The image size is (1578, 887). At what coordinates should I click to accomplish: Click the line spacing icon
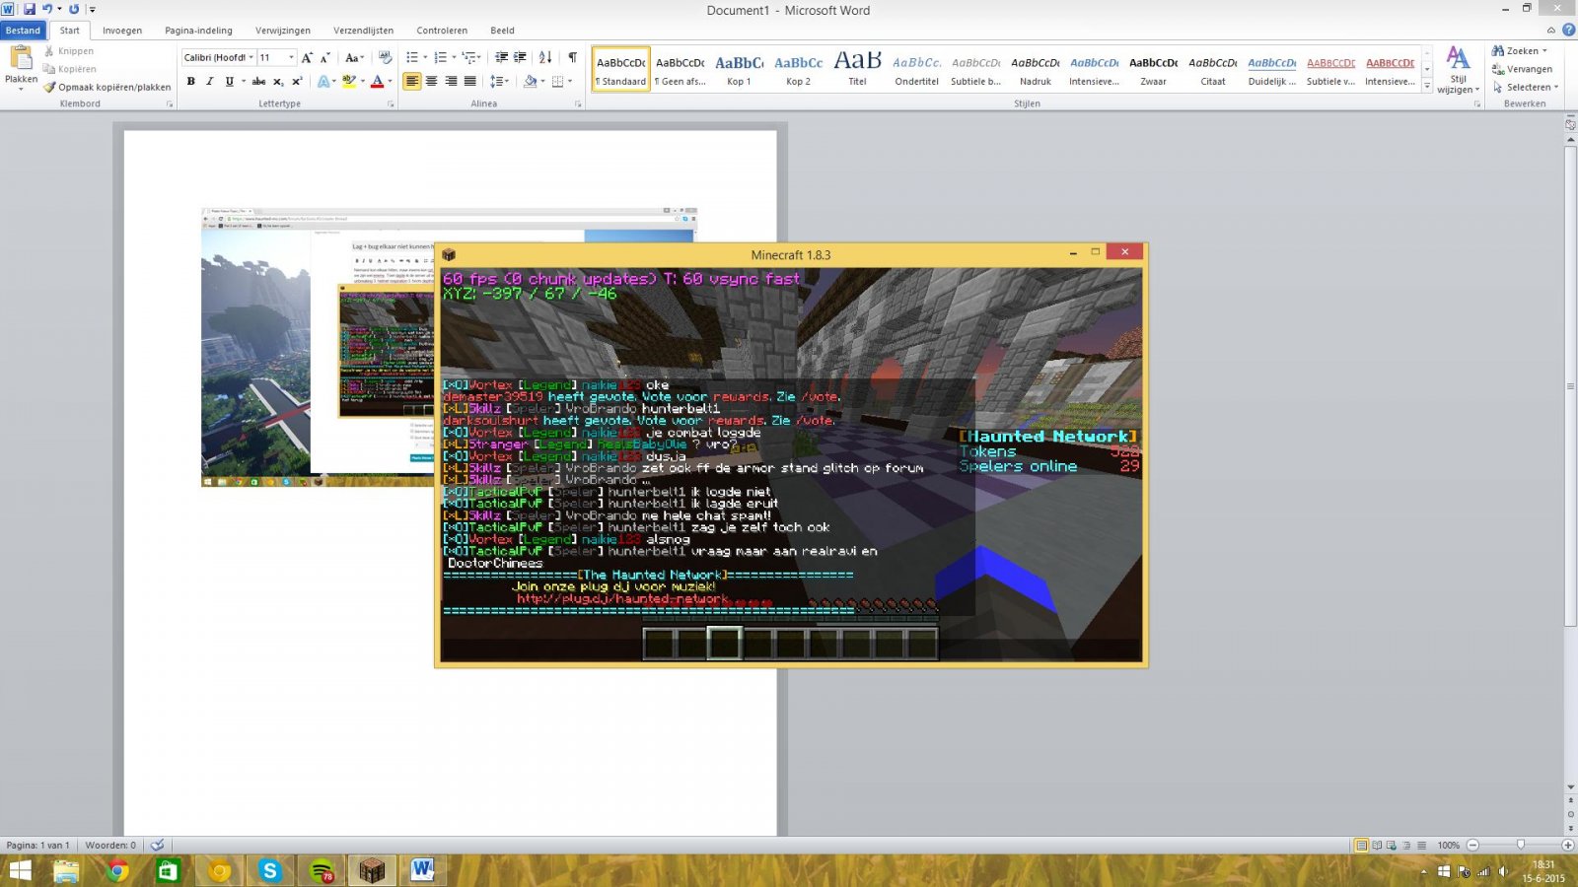(496, 81)
